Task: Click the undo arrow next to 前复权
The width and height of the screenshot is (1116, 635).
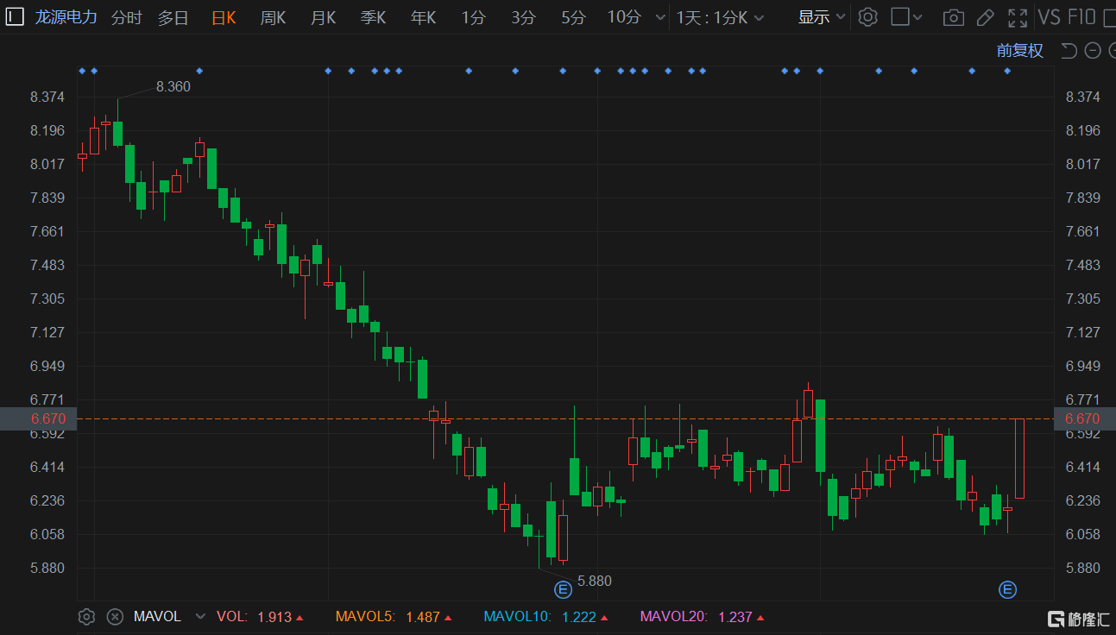Action: (1069, 51)
